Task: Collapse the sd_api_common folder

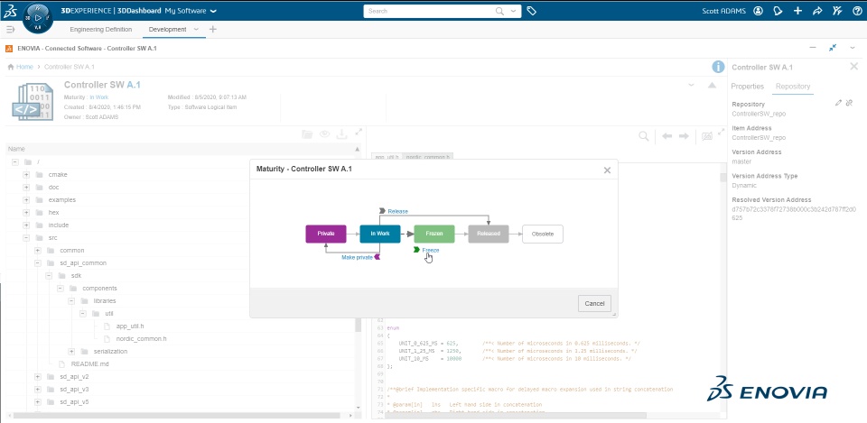Action: click(x=38, y=262)
